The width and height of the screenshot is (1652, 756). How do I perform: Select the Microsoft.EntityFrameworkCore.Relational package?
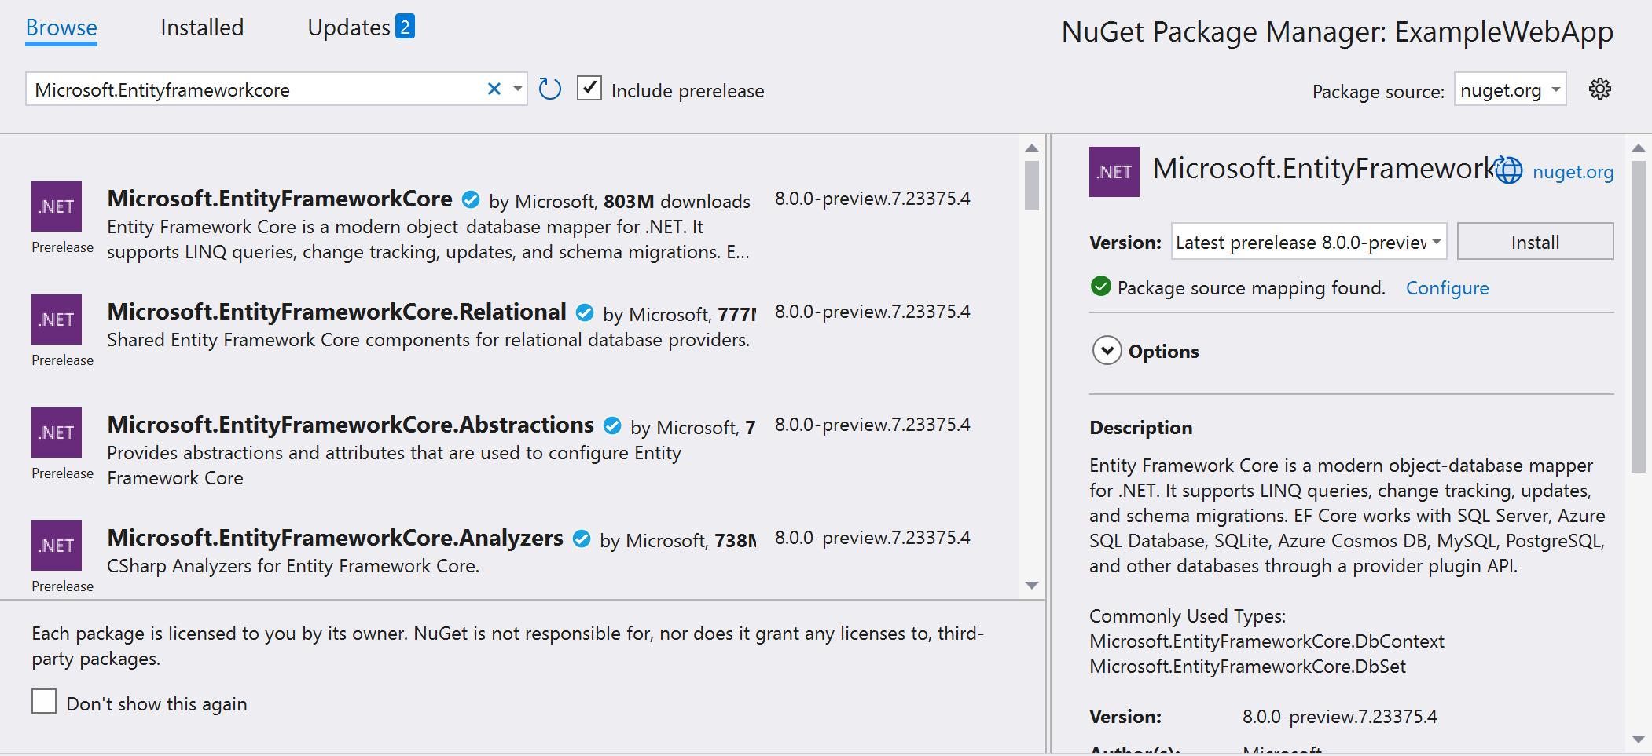(336, 312)
